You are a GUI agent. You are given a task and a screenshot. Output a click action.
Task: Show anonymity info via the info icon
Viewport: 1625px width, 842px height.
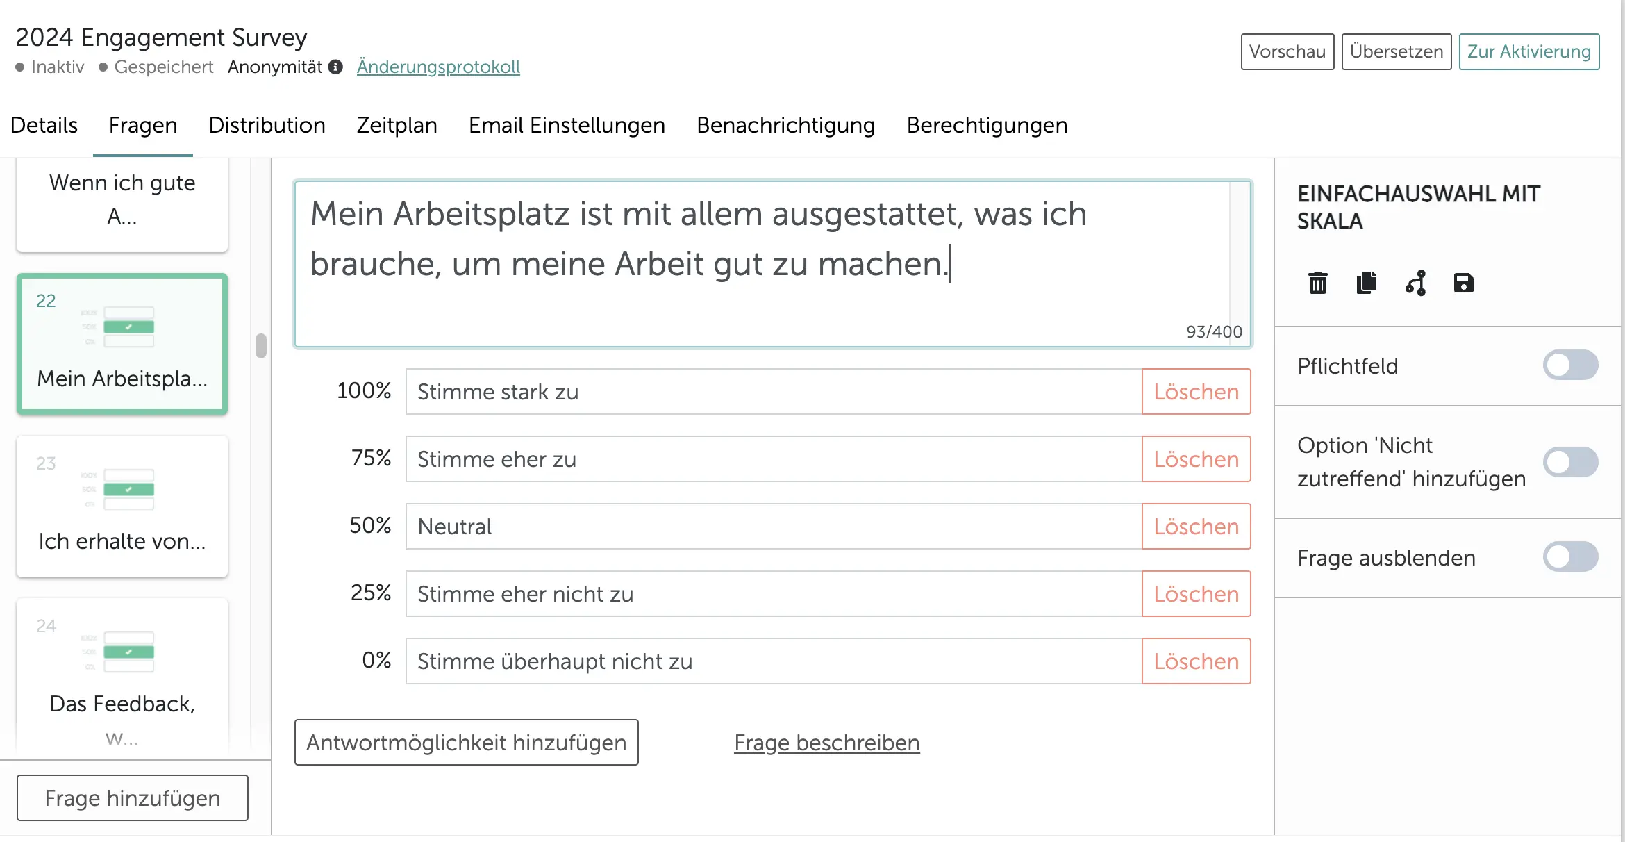coord(336,67)
